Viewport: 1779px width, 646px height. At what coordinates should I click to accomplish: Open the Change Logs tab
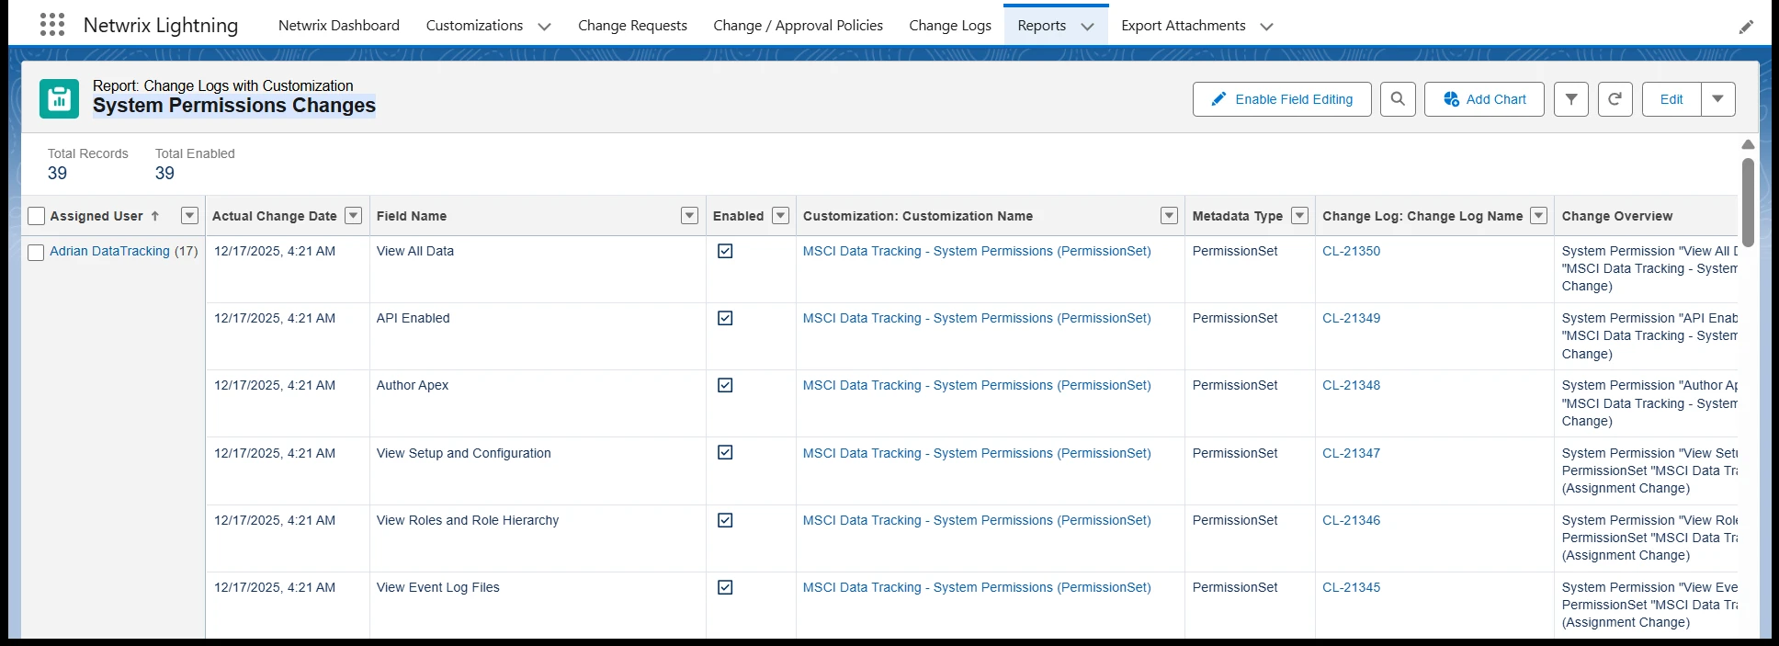pos(950,26)
